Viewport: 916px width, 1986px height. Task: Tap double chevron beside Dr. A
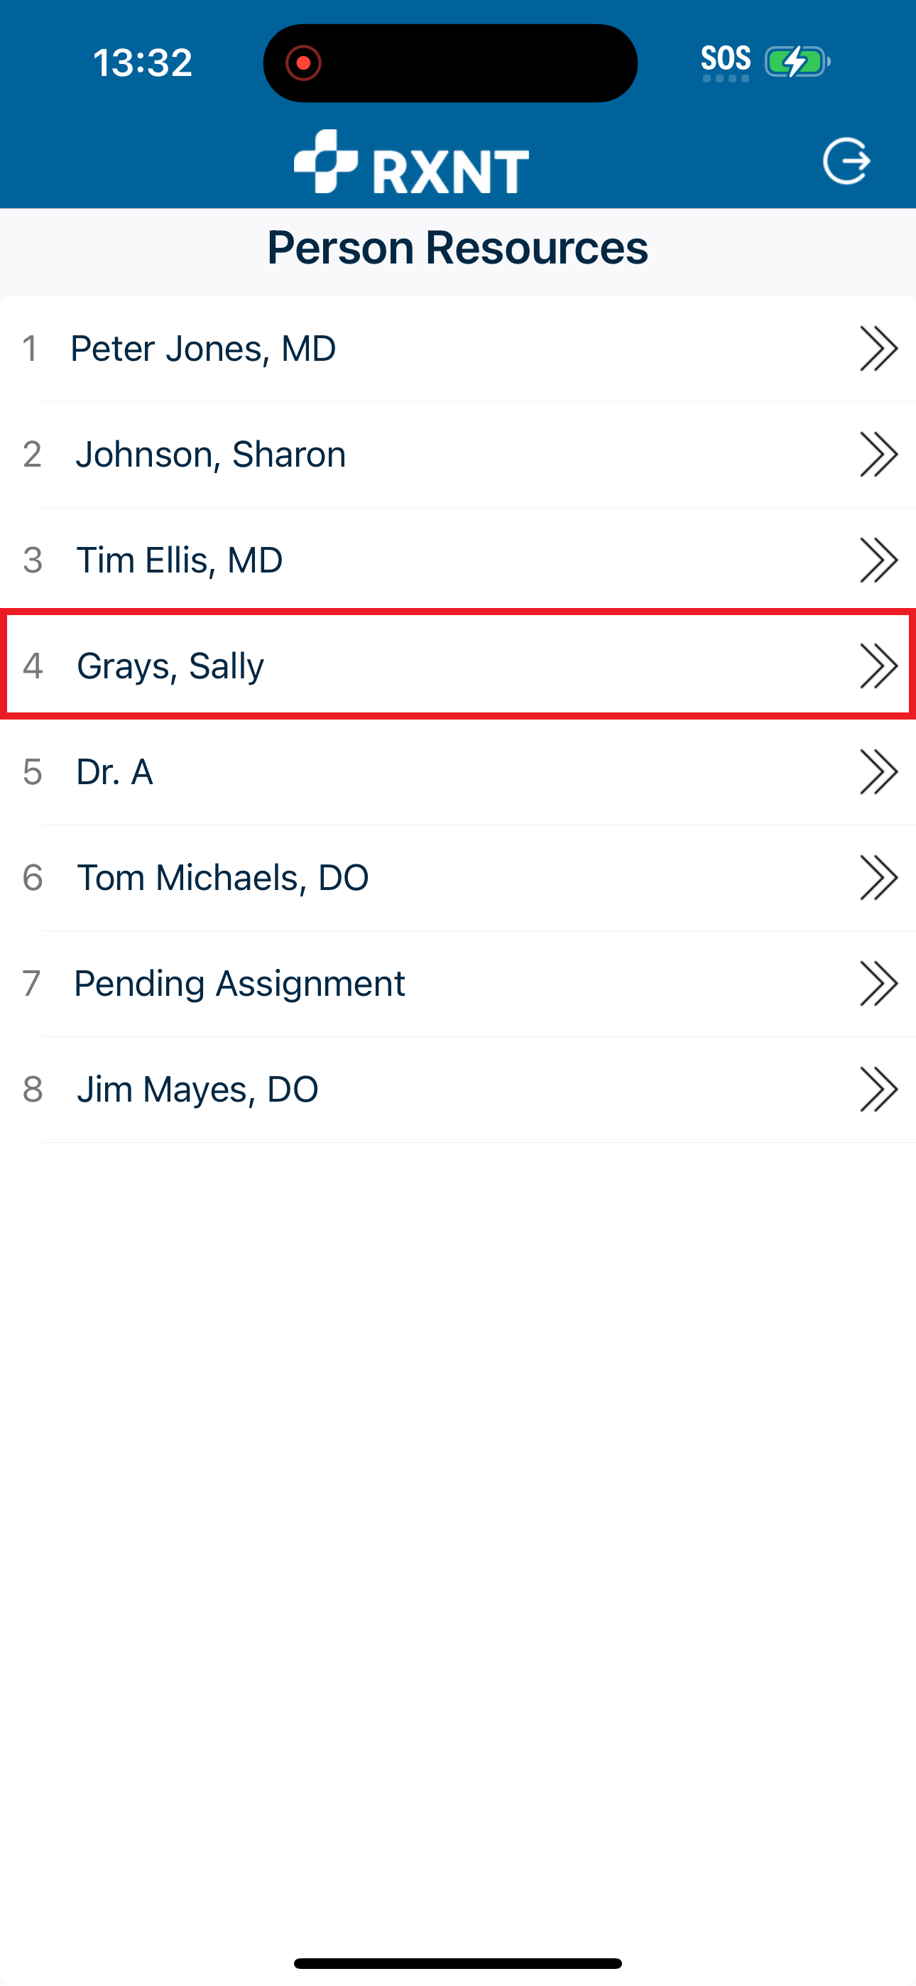tap(879, 771)
